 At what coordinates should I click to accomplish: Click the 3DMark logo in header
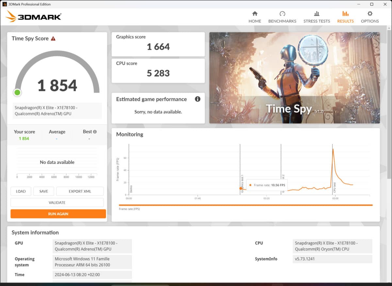[x=33, y=16]
